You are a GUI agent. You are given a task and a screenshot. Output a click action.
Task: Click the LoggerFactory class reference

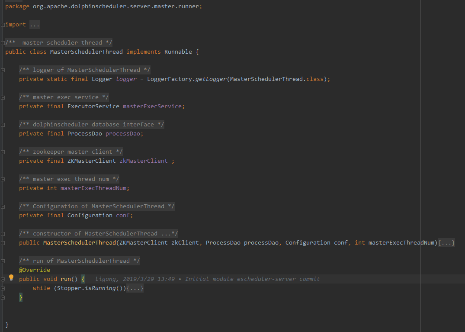click(170, 79)
